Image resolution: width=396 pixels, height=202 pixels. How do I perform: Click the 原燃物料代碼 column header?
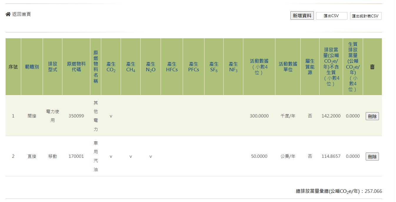pos(76,67)
